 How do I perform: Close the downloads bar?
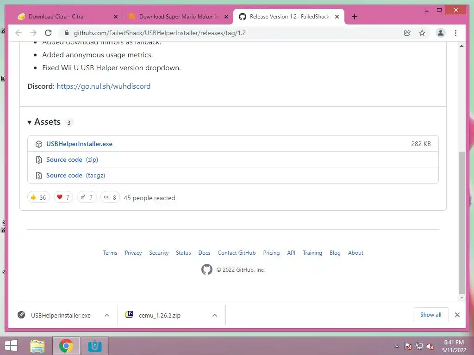pyautogui.click(x=457, y=315)
